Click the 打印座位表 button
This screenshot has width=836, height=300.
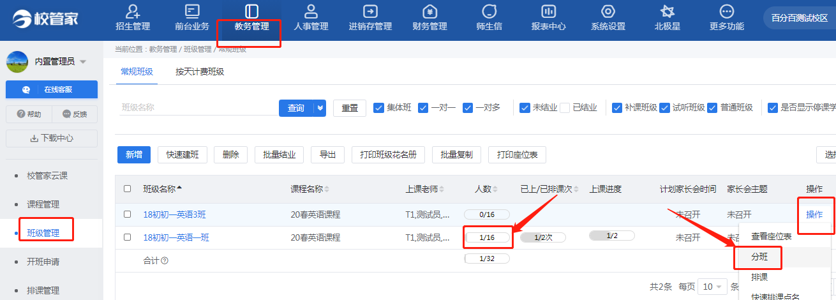tap(517, 154)
